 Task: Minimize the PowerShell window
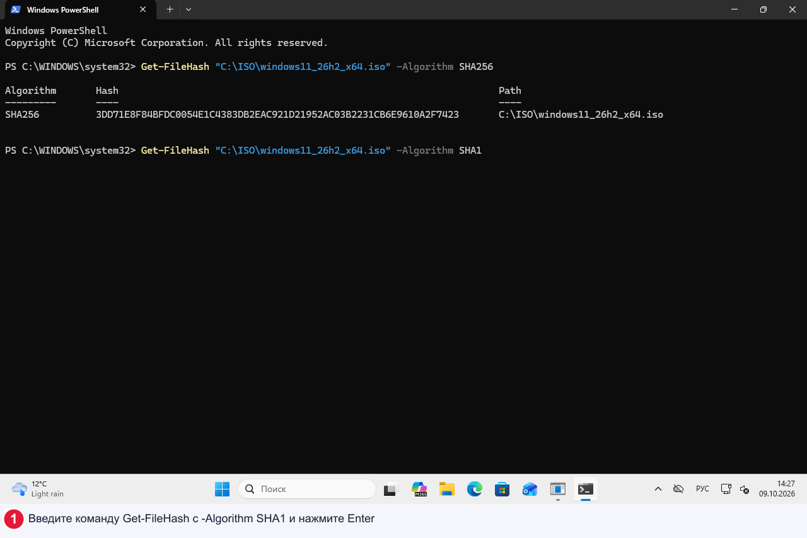click(734, 9)
